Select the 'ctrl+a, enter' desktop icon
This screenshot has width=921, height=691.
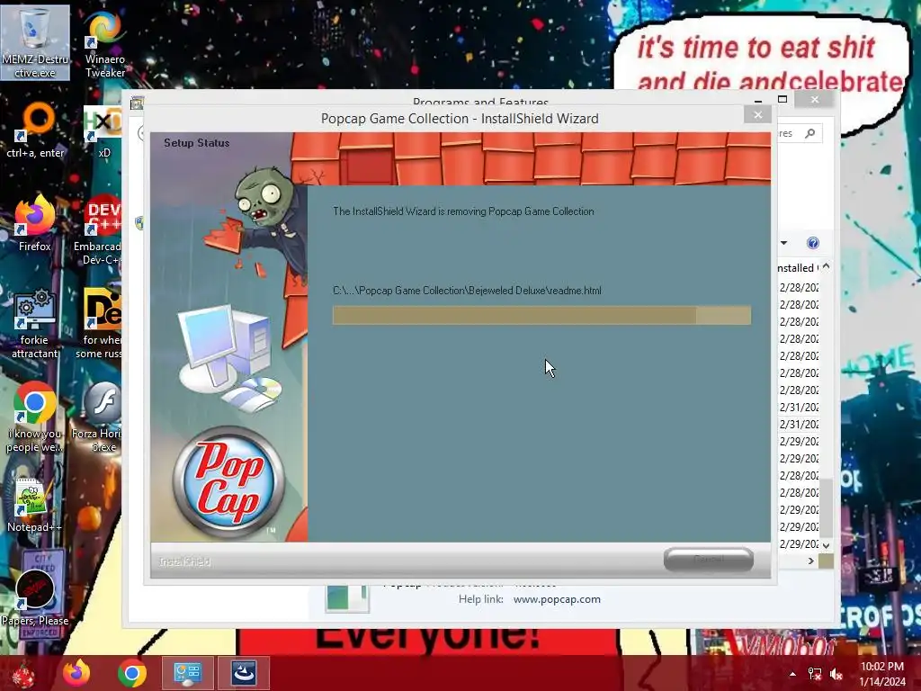[35, 130]
